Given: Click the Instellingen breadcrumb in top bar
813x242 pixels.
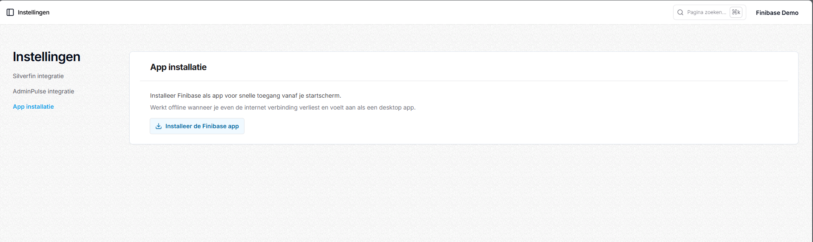Looking at the screenshot, I should pyautogui.click(x=34, y=12).
